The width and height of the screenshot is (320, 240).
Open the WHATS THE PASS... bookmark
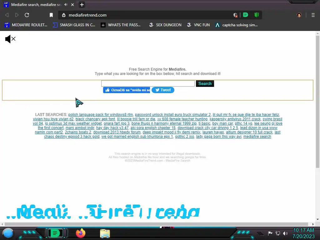tap(121, 25)
